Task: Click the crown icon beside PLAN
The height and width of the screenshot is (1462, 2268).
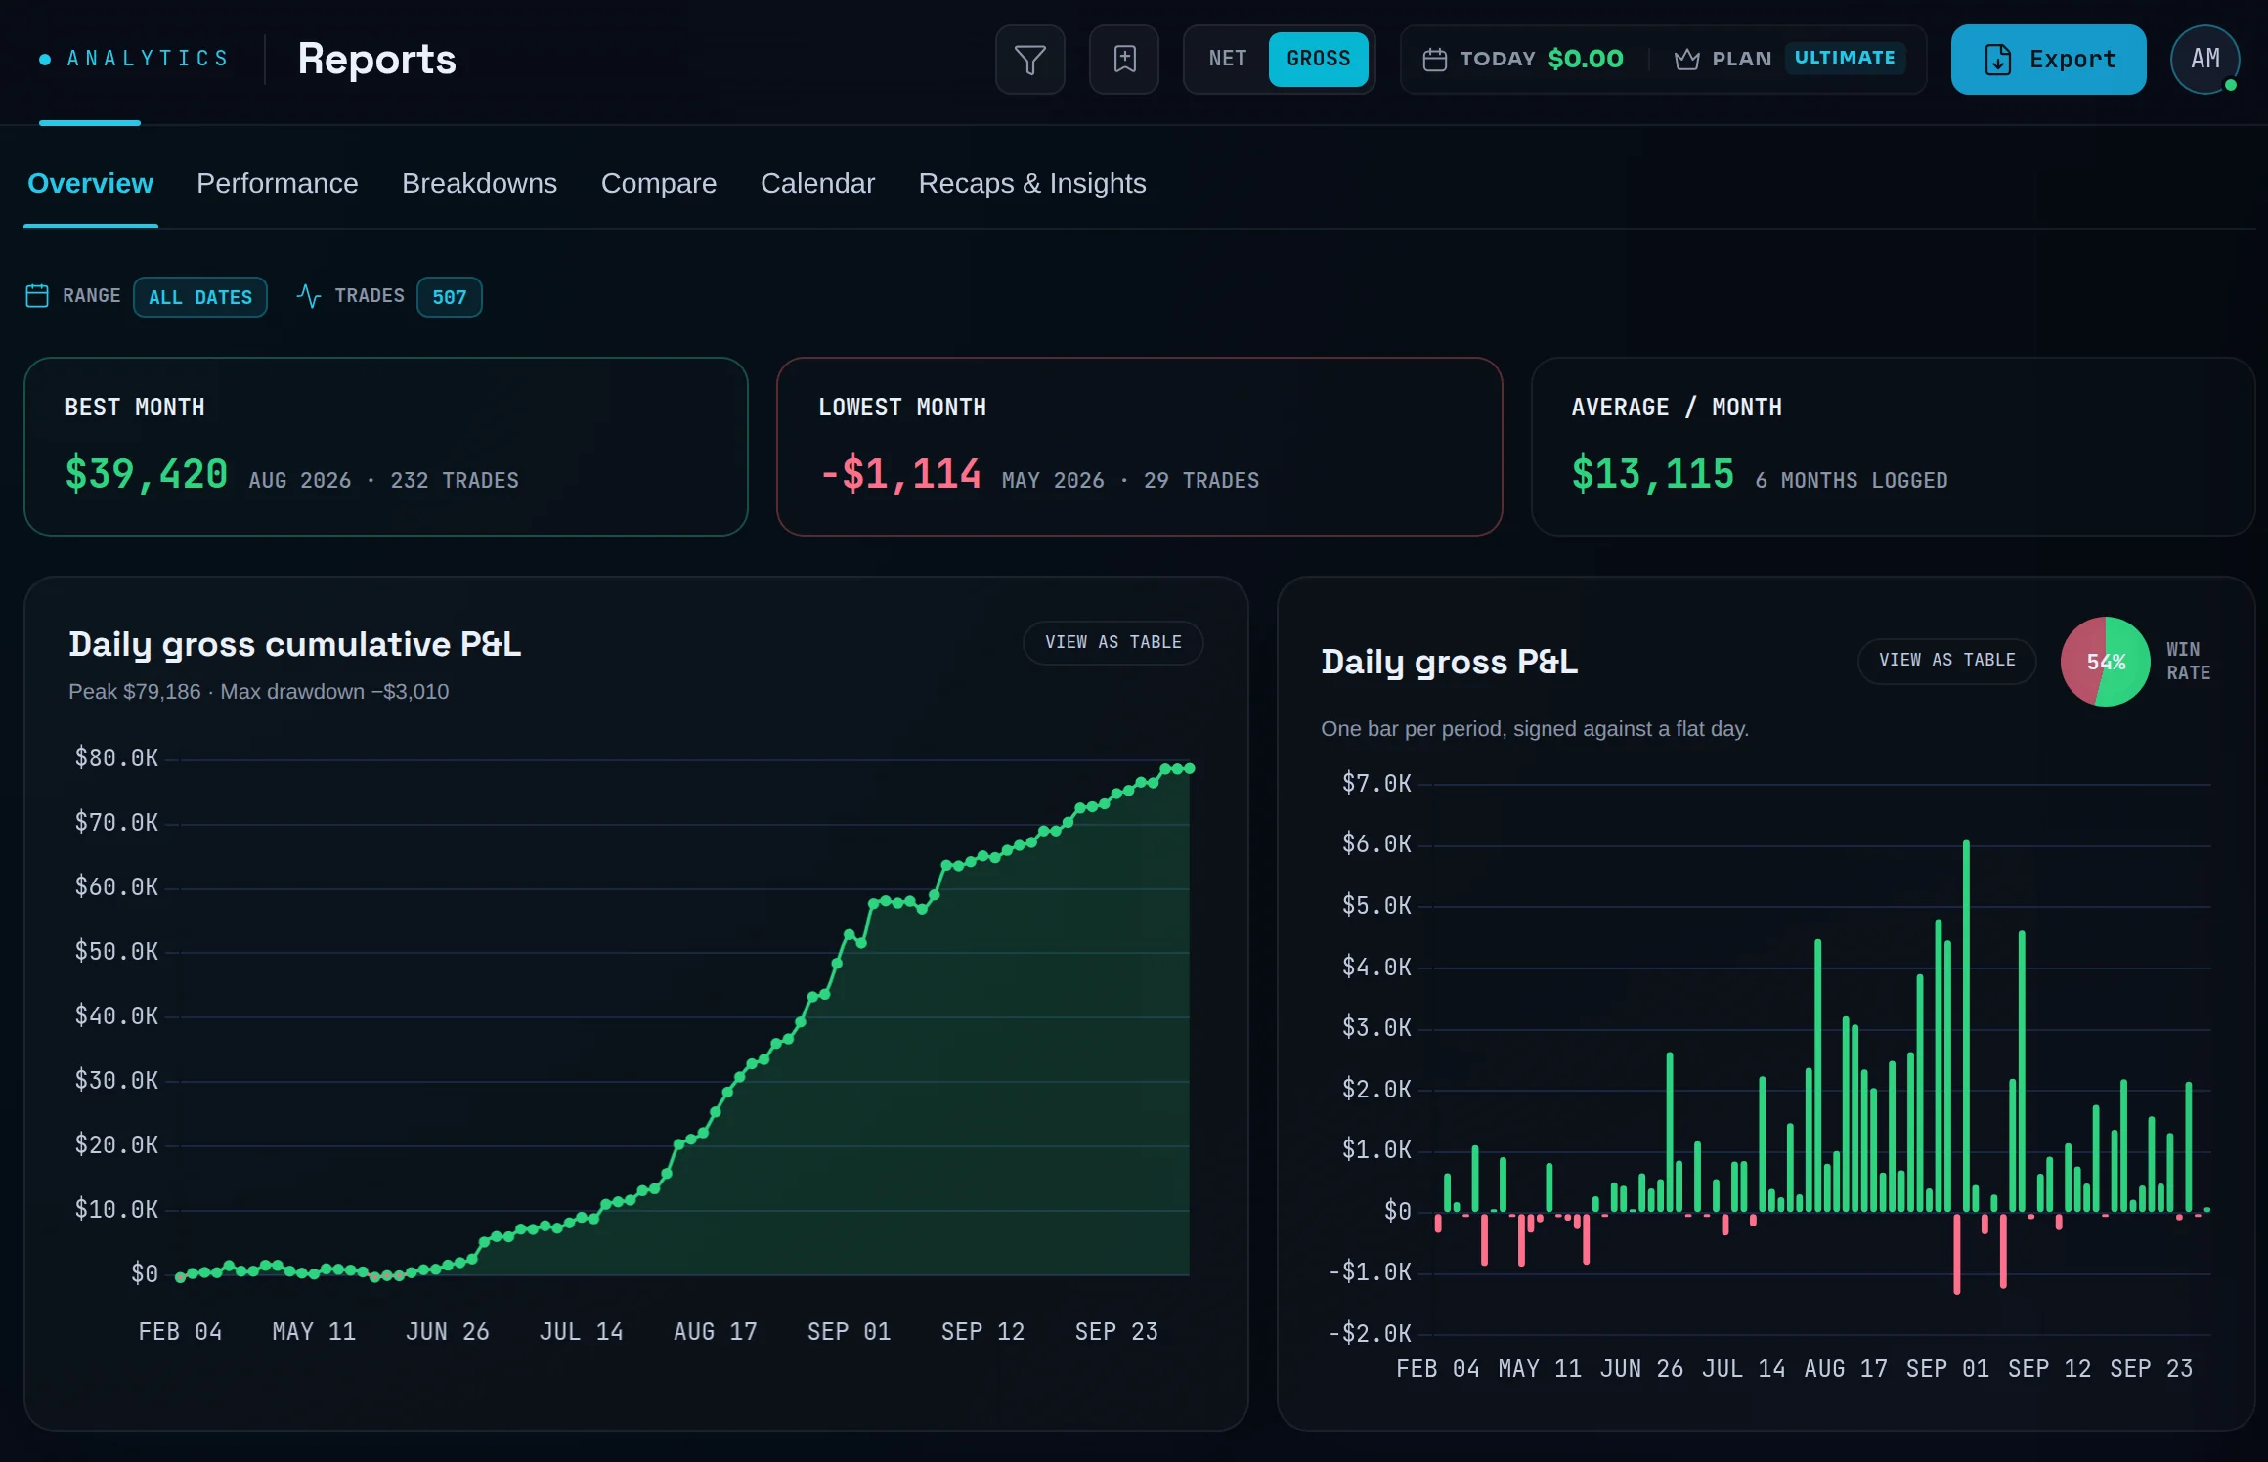Action: (1686, 60)
